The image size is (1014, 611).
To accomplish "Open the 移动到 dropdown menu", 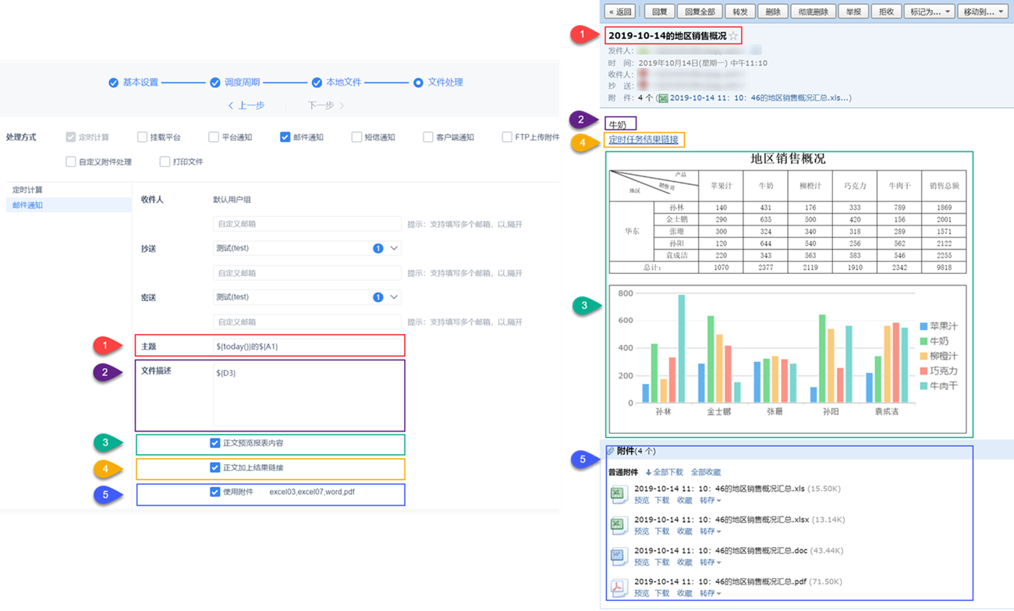I will tap(984, 12).
